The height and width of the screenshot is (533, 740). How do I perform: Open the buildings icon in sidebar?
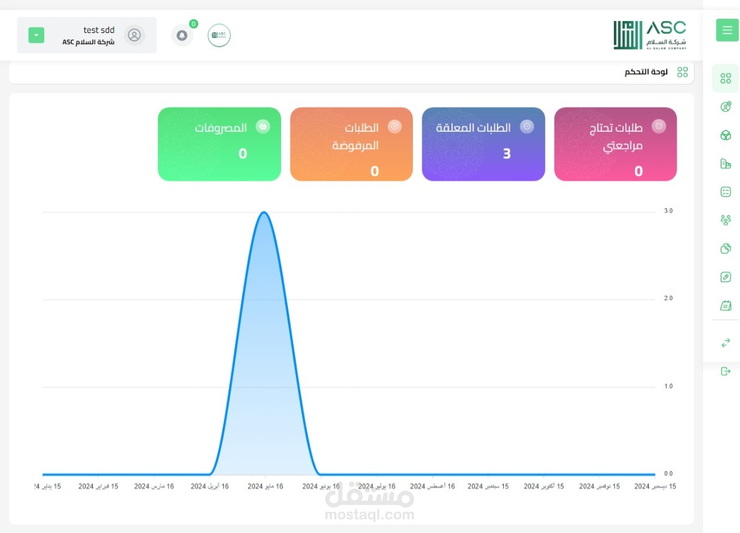click(x=725, y=164)
